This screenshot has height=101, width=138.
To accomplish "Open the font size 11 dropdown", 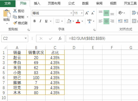I will click(82, 13).
